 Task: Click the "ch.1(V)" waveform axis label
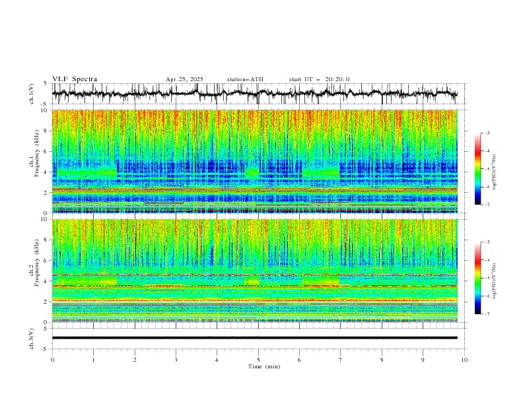32,94
